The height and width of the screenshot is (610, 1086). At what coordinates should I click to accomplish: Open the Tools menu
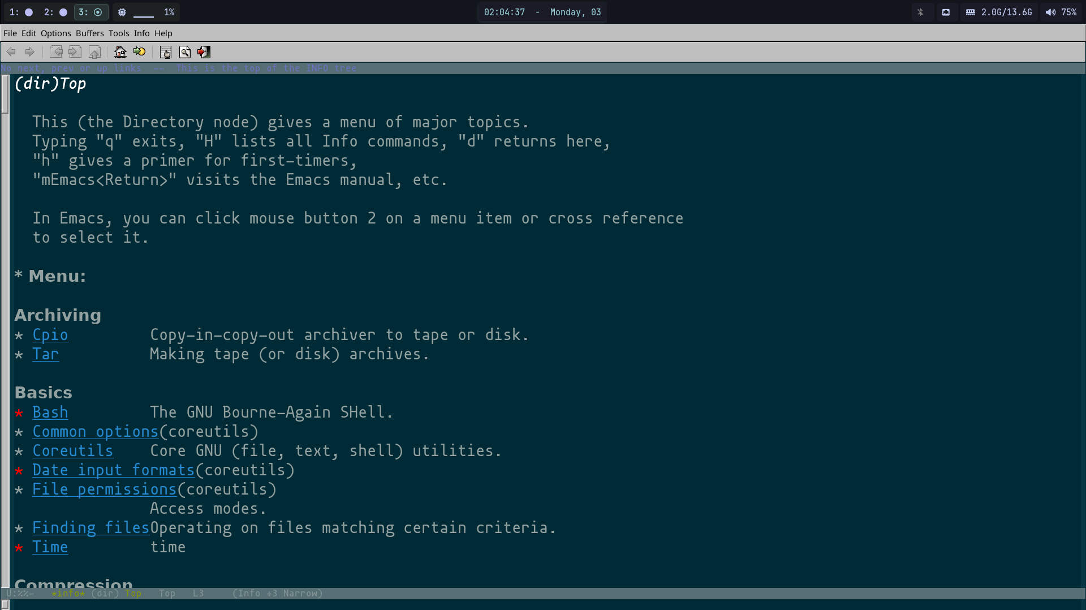[x=119, y=33]
